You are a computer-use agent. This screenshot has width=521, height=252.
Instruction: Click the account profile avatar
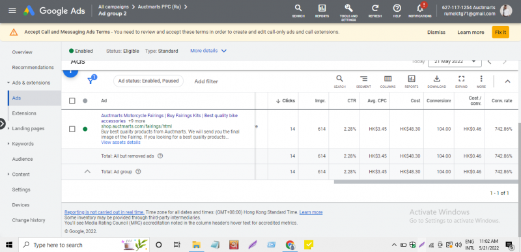coord(506,10)
